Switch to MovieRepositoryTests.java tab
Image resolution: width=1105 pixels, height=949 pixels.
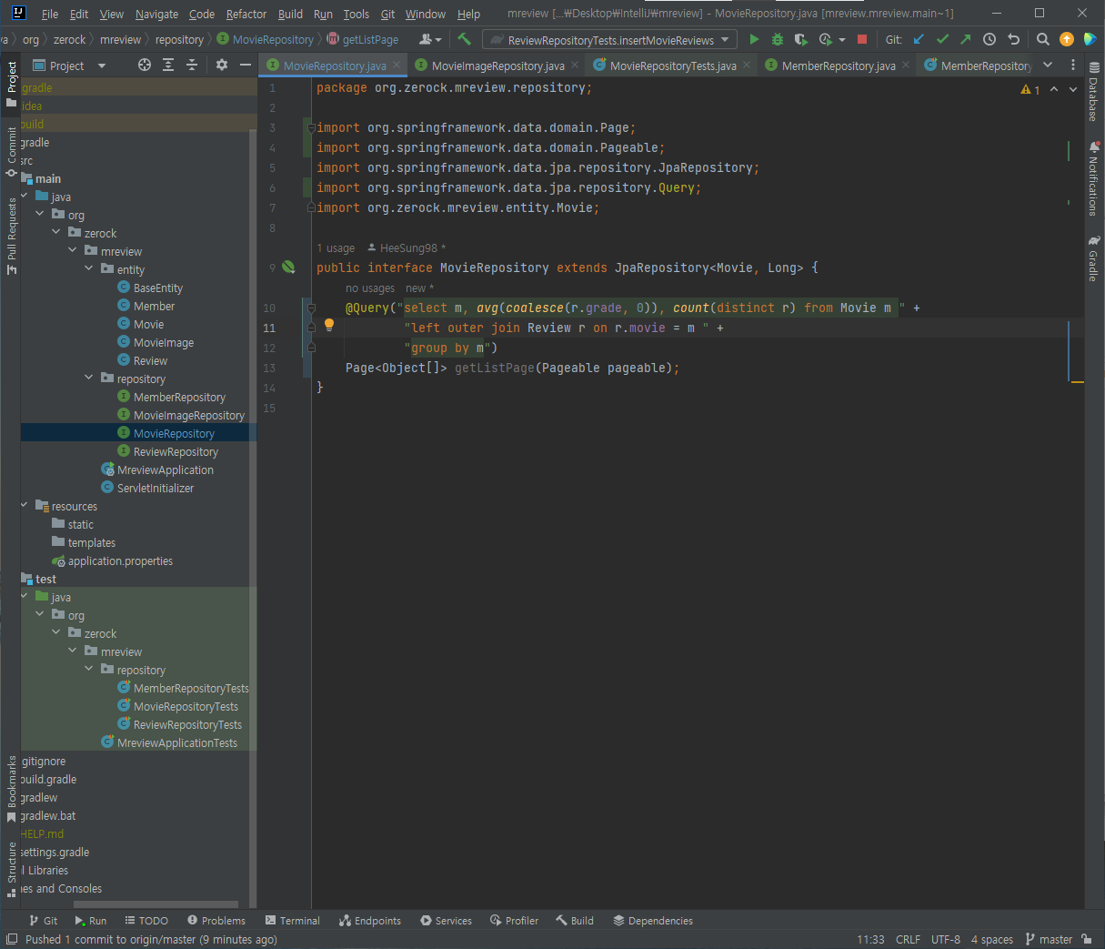click(x=672, y=66)
